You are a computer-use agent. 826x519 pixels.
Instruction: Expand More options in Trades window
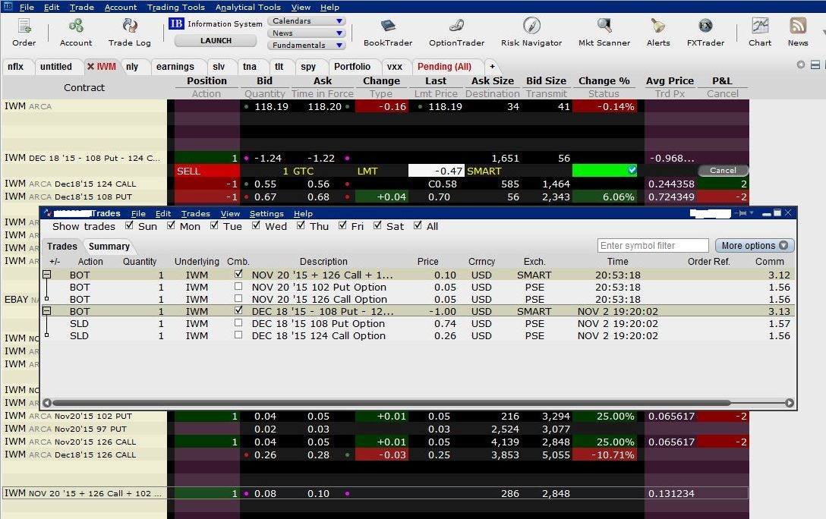(x=755, y=245)
